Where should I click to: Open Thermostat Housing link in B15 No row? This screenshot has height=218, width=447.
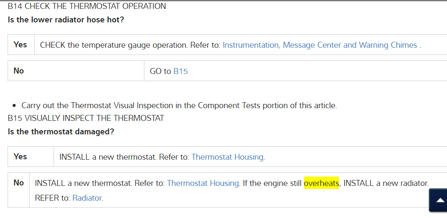(x=203, y=183)
